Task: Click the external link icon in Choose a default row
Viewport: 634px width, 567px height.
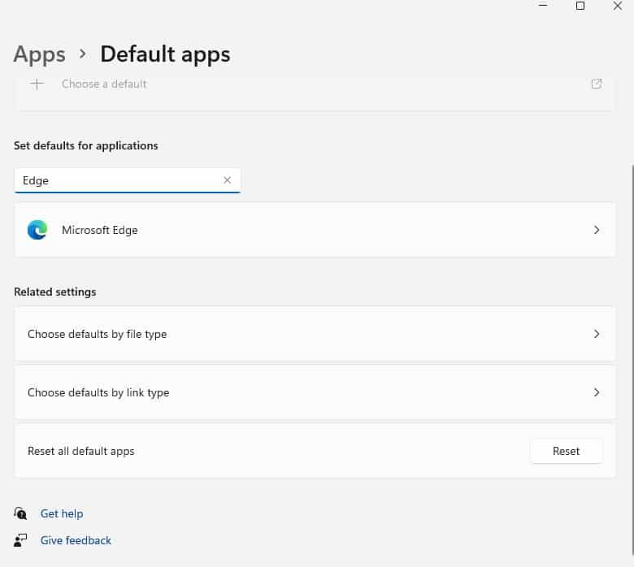Action: 597,84
